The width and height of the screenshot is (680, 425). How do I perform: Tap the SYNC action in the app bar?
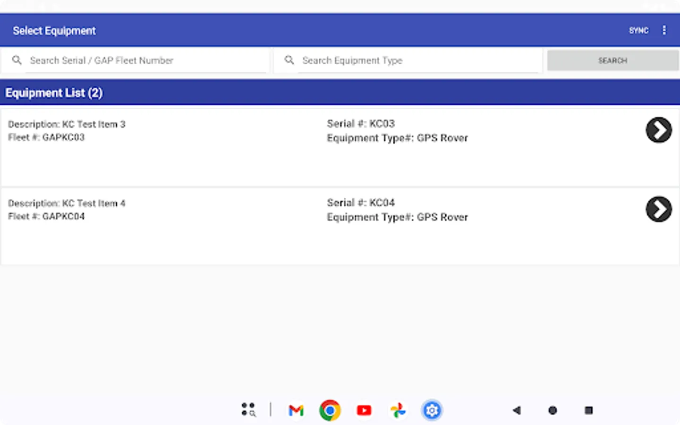pos(638,30)
